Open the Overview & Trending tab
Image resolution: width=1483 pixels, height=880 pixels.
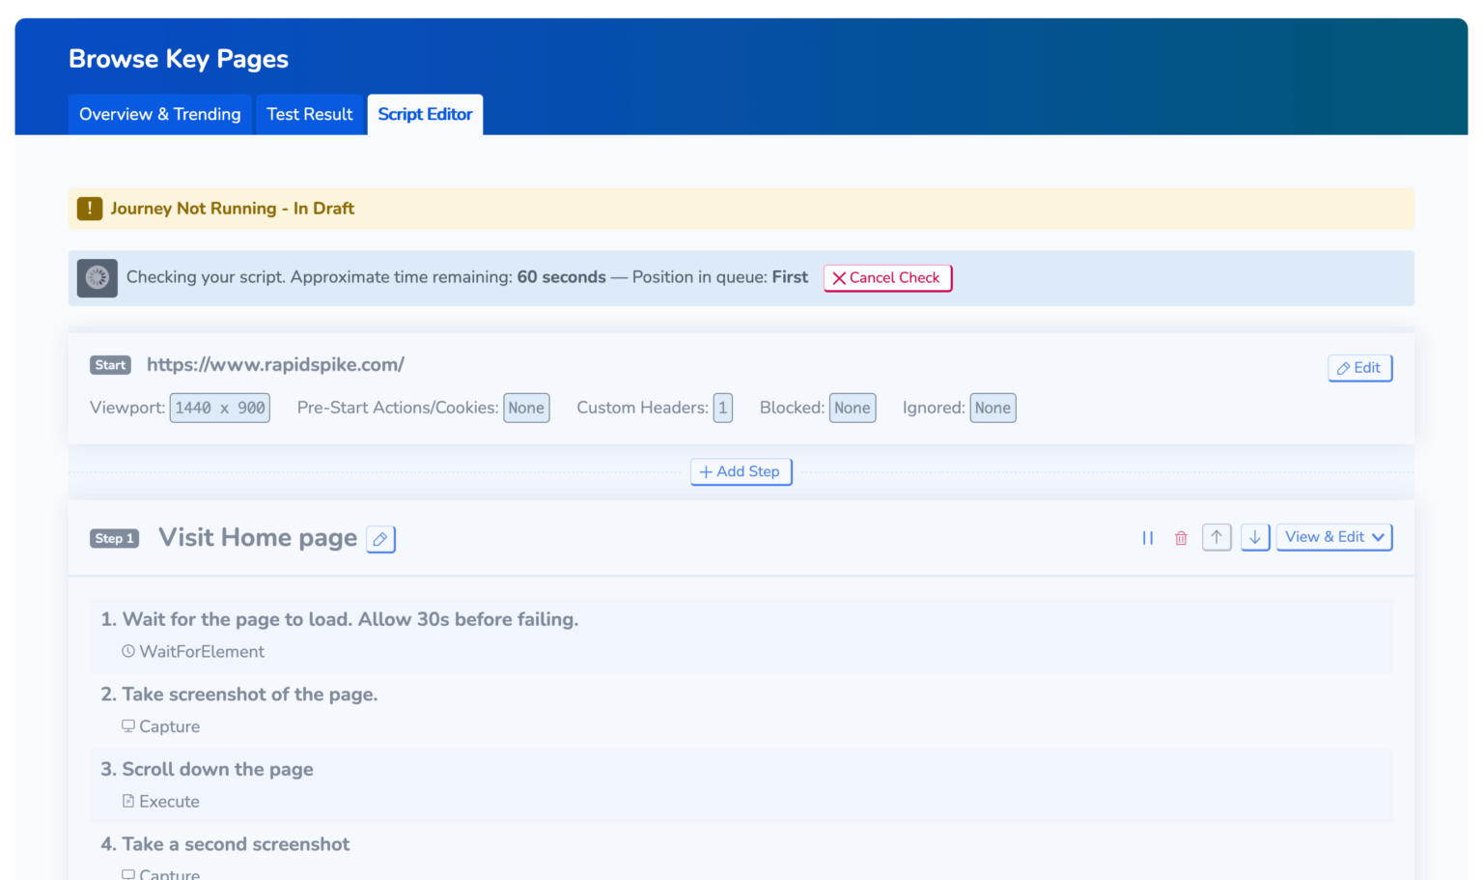160,114
